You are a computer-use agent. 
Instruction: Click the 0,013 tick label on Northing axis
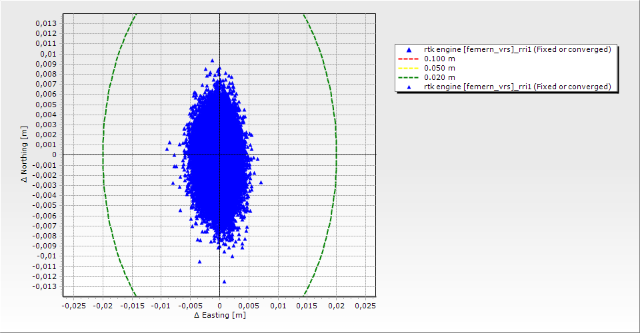tap(45, 23)
